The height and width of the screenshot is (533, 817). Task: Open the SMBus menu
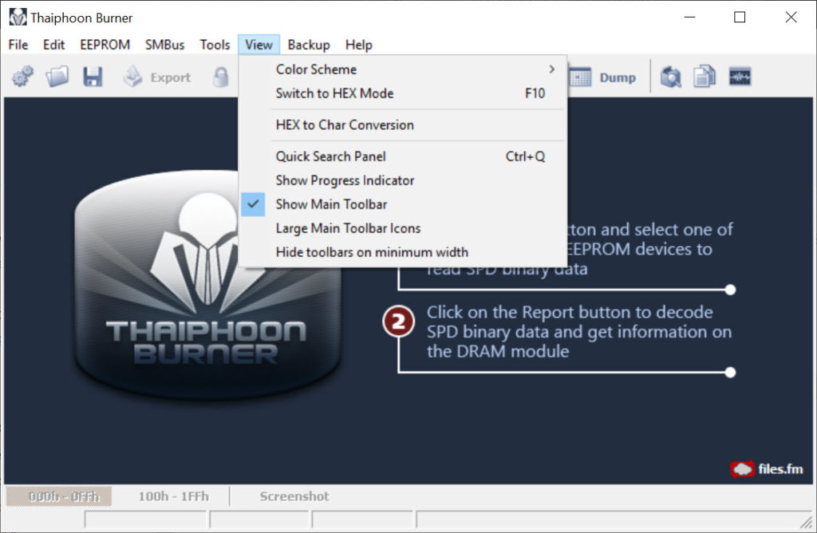pyautogui.click(x=164, y=45)
